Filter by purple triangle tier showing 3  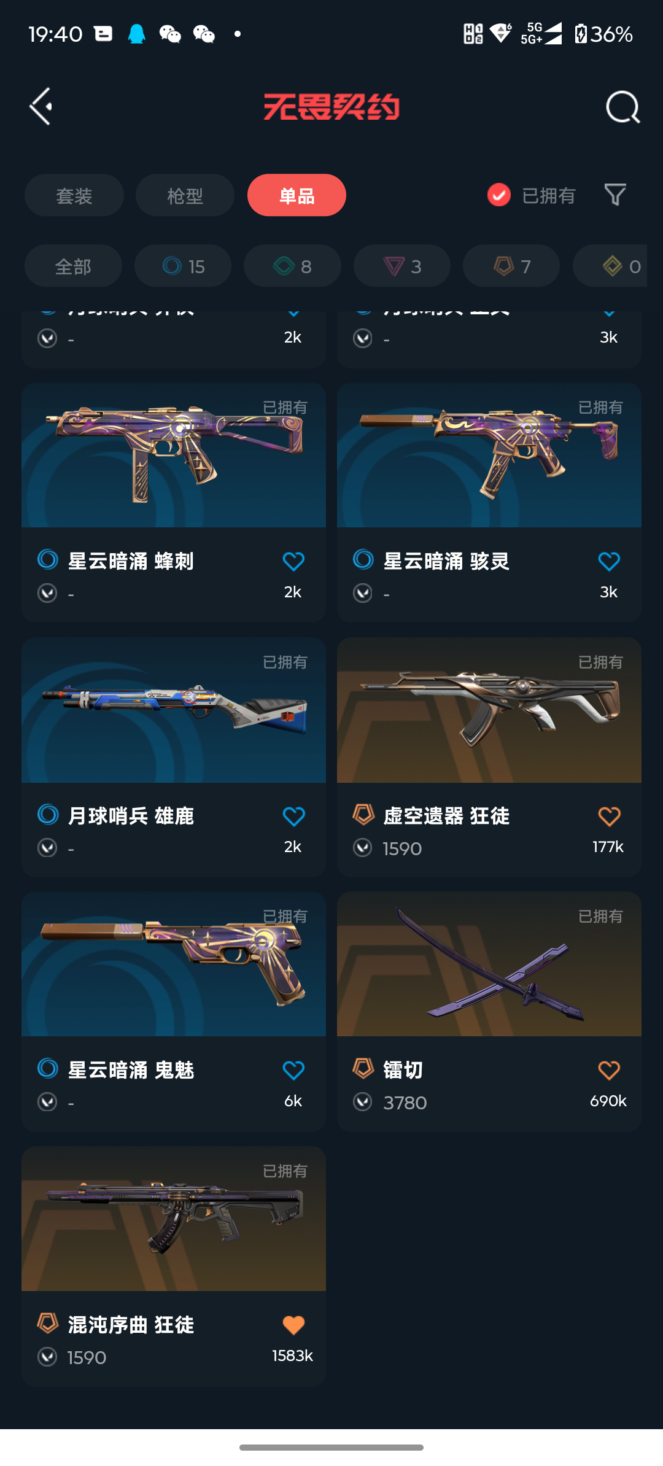point(402,266)
